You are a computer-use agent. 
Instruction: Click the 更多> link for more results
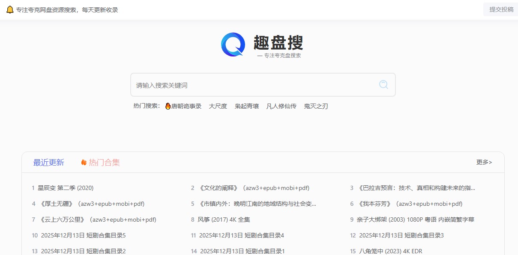(483, 162)
